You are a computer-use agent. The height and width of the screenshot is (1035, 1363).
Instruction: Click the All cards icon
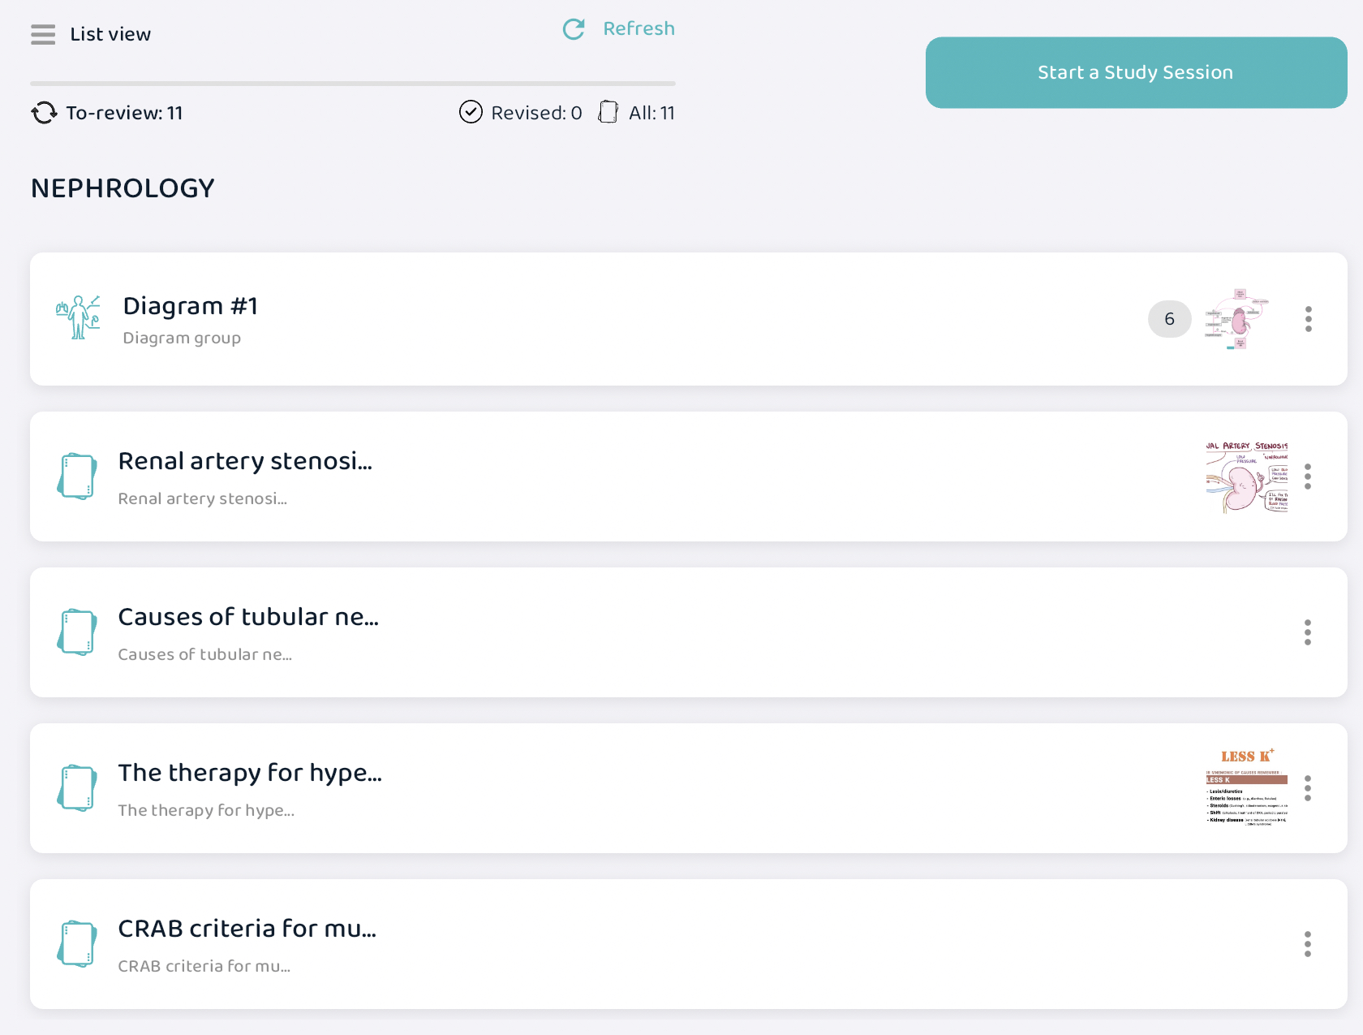(x=608, y=112)
